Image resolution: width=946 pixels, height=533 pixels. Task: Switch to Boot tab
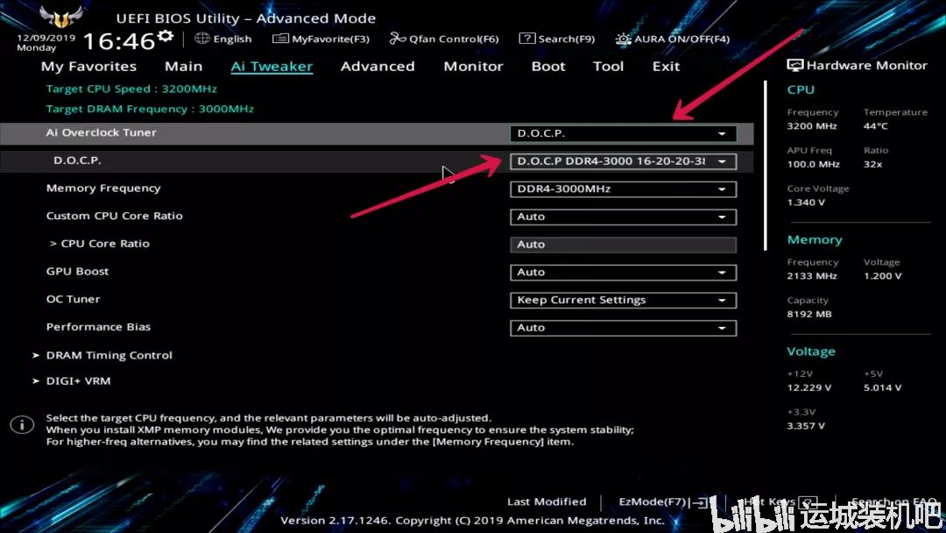(548, 67)
